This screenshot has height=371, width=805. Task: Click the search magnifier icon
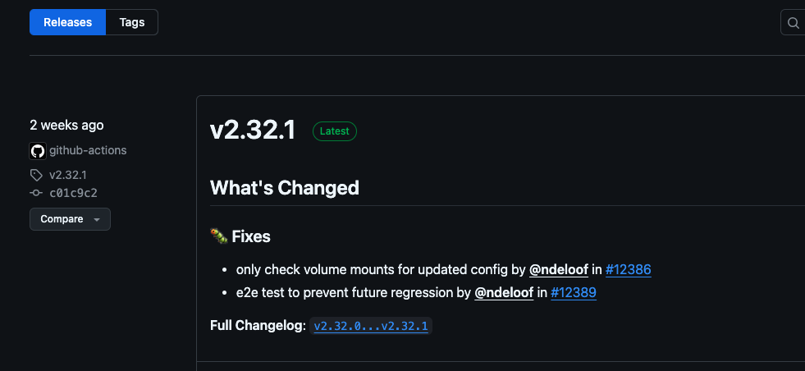click(793, 23)
